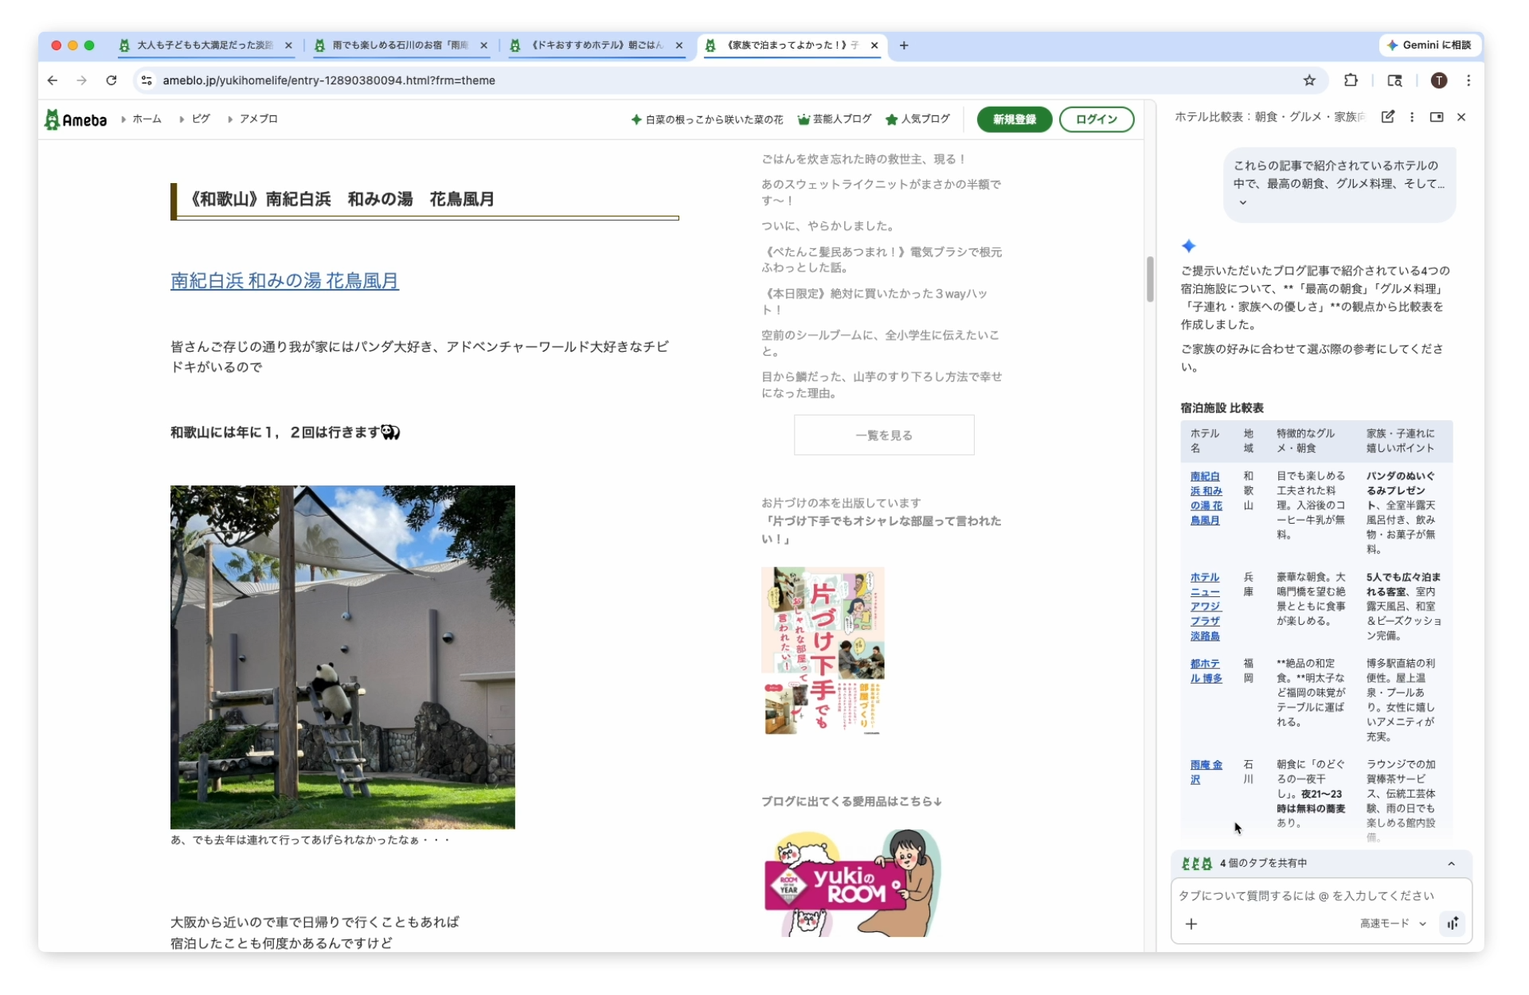Open the browser extensions puzzle icon
This screenshot has width=1529, height=995.
click(x=1351, y=80)
